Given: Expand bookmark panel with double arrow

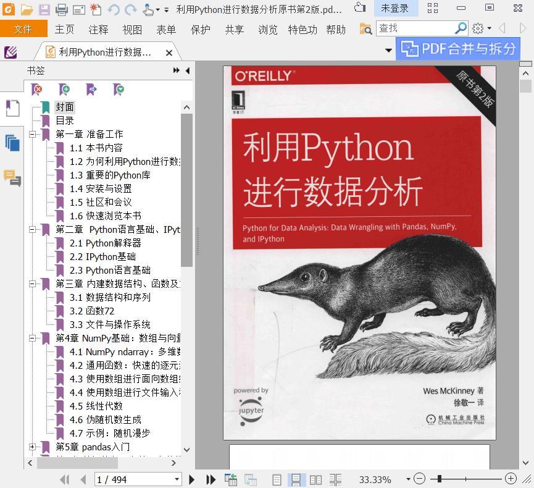Looking at the screenshot, I should click(176, 70).
